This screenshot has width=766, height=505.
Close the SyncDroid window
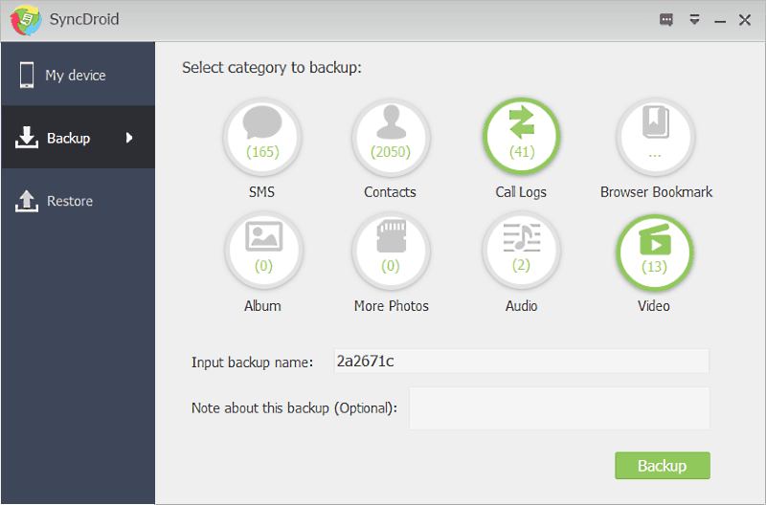(745, 20)
